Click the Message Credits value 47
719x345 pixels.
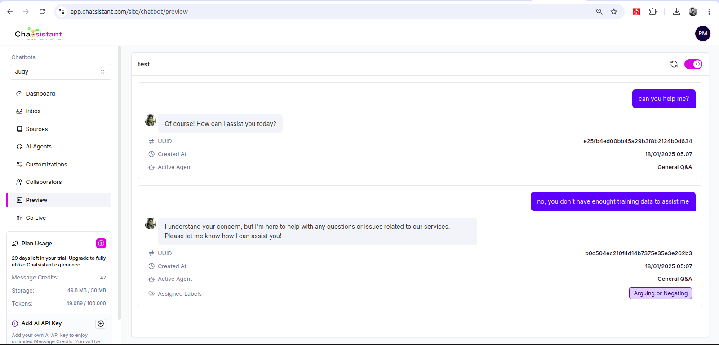[103, 278]
